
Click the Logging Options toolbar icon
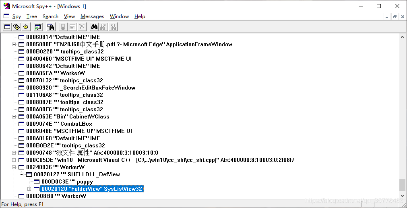click(x=72, y=27)
